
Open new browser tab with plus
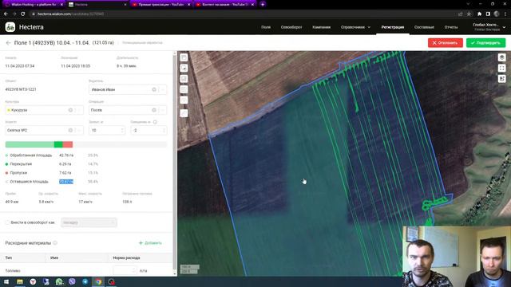pos(263,4)
